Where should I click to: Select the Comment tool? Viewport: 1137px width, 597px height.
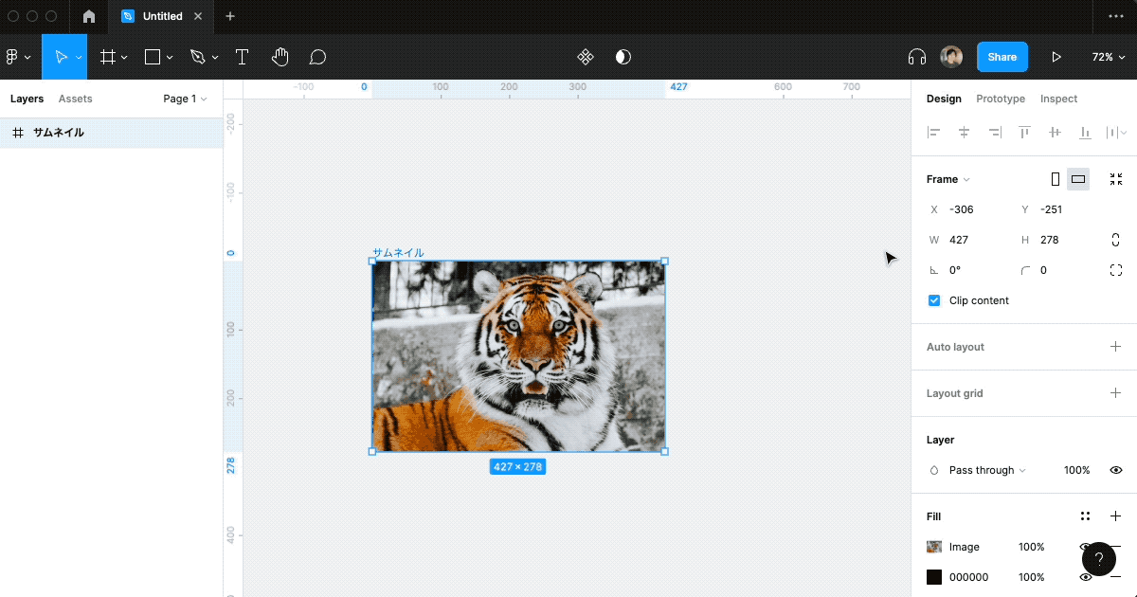coord(318,57)
